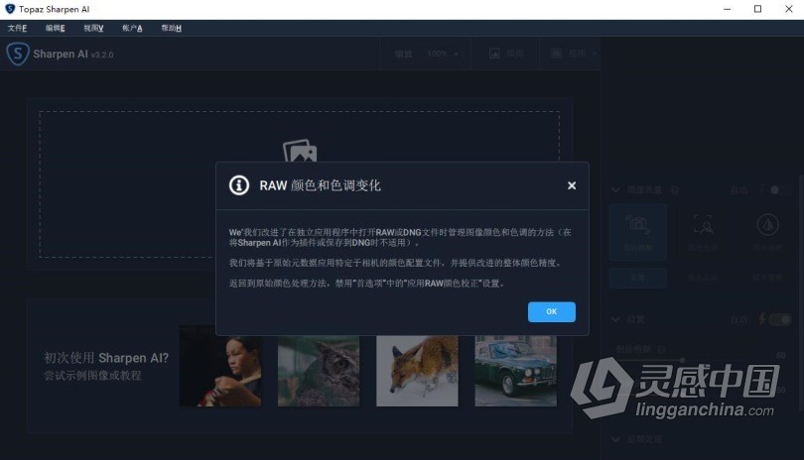Click help icon next to image model heading
This screenshot has width=804, height=460.
pyautogui.click(x=675, y=190)
